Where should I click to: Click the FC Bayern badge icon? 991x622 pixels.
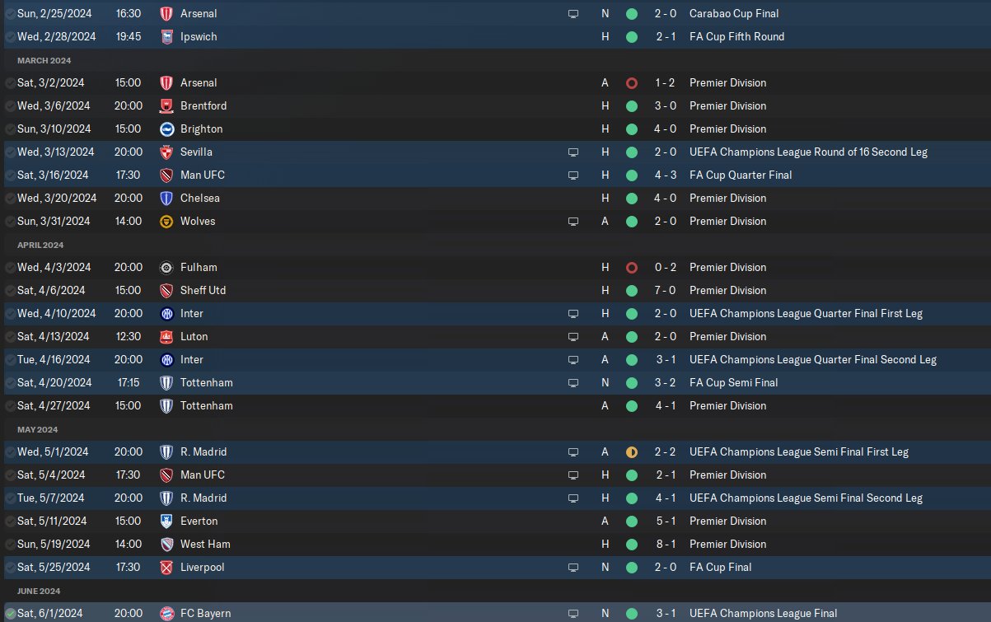[x=166, y=613]
